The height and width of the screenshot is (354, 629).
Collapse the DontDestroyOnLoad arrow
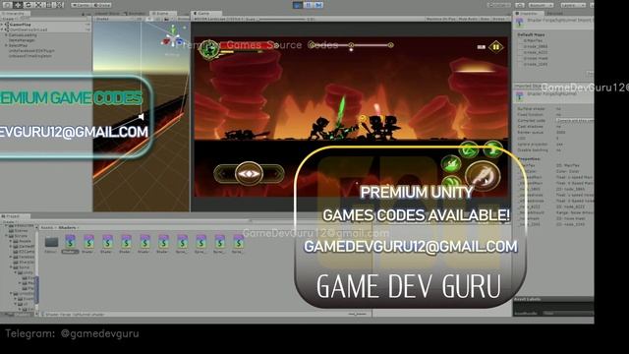click(x=2, y=29)
